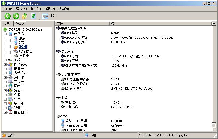Viewport: 218px width, 139px height.
Task: Click the 服务器 server icon
Action: pyautogui.click(x=10, y=69)
